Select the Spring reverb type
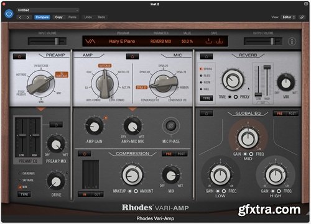 [x=206, y=69]
